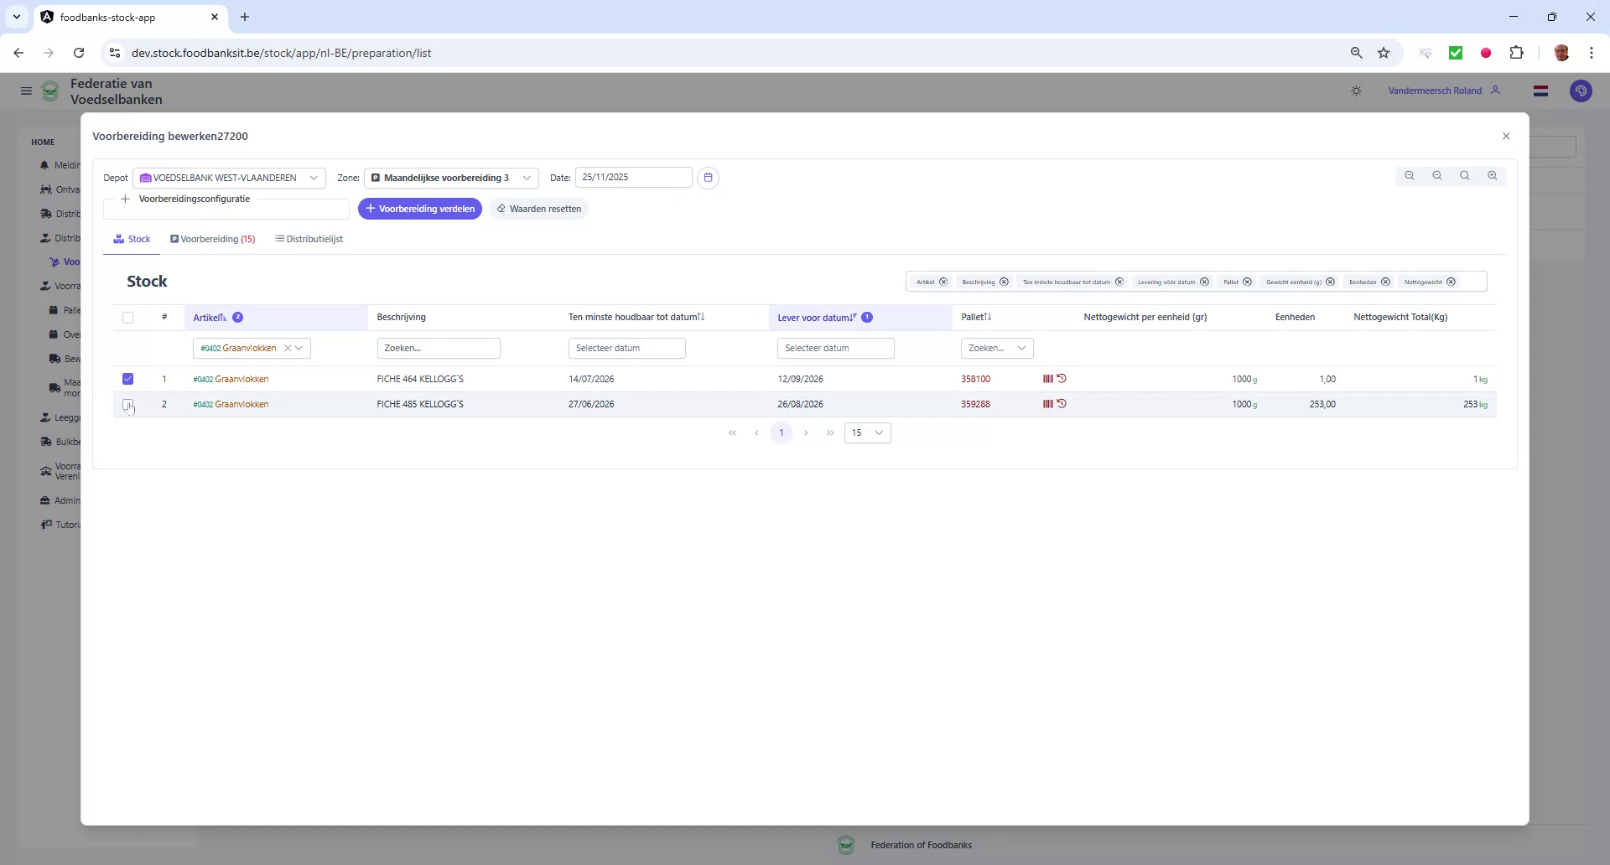1610x865 pixels.
Task: Click the Voorbereiding verdelen button
Action: click(420, 209)
